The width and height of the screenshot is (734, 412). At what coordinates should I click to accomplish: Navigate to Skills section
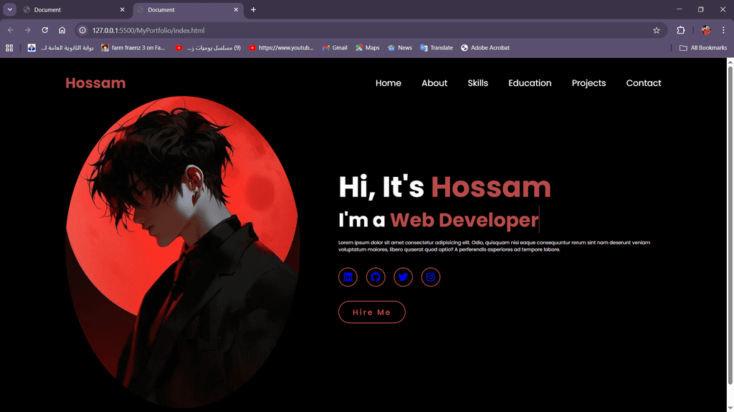tap(477, 83)
